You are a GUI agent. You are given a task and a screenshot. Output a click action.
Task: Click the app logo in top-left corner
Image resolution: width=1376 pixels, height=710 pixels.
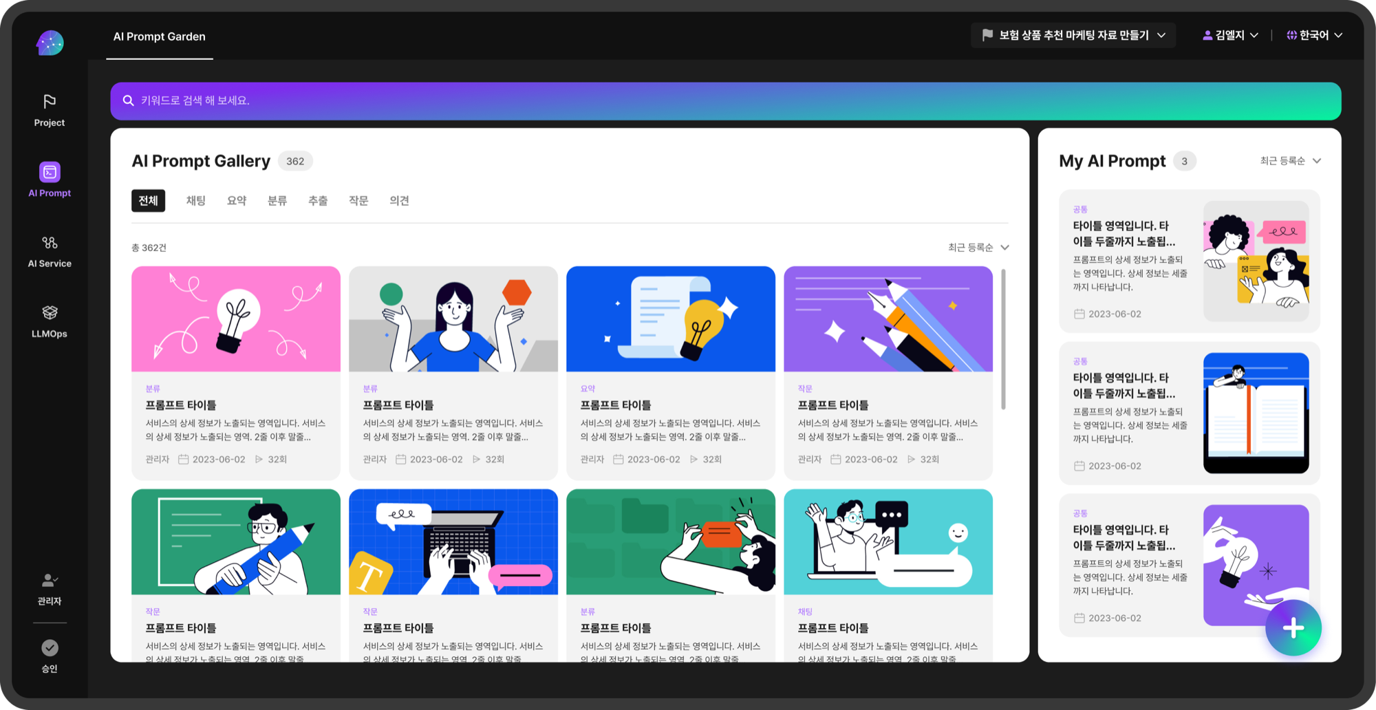point(50,43)
